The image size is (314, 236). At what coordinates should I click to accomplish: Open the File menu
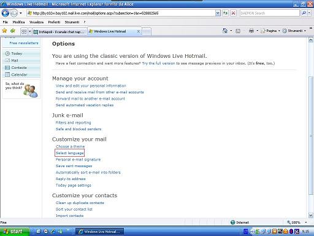(6, 22)
